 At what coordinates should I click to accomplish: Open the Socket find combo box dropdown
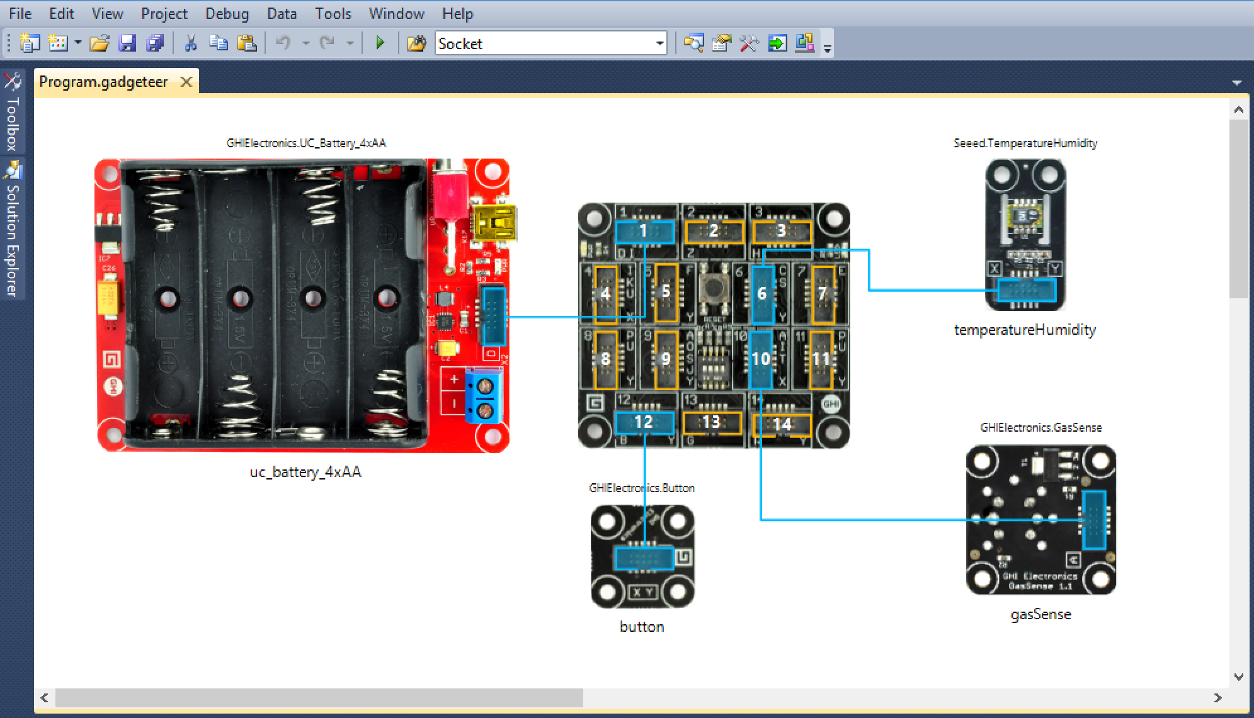coord(659,43)
